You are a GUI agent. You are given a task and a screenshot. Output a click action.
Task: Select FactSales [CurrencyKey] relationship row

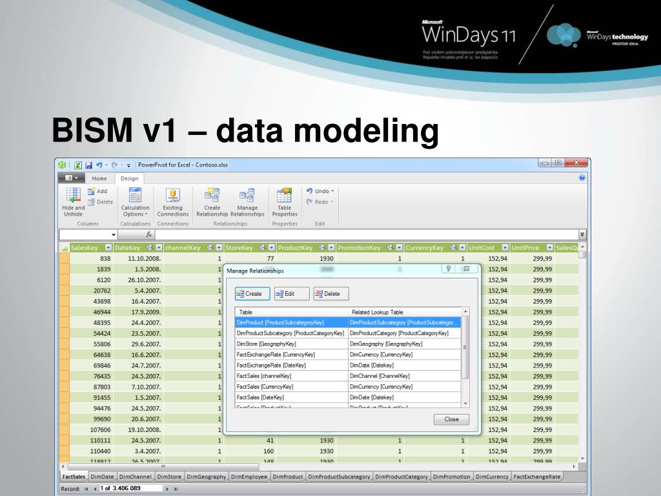[x=348, y=387]
